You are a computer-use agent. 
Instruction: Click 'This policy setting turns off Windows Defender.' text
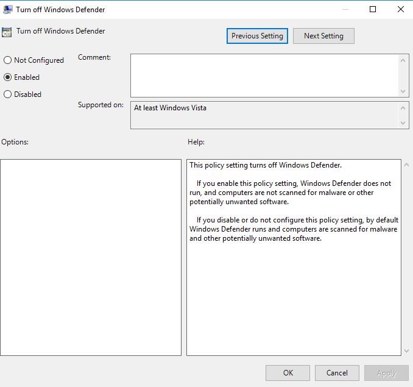click(265, 165)
